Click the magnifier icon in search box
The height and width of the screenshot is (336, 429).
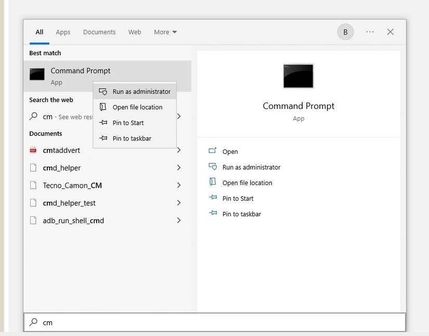click(x=33, y=322)
